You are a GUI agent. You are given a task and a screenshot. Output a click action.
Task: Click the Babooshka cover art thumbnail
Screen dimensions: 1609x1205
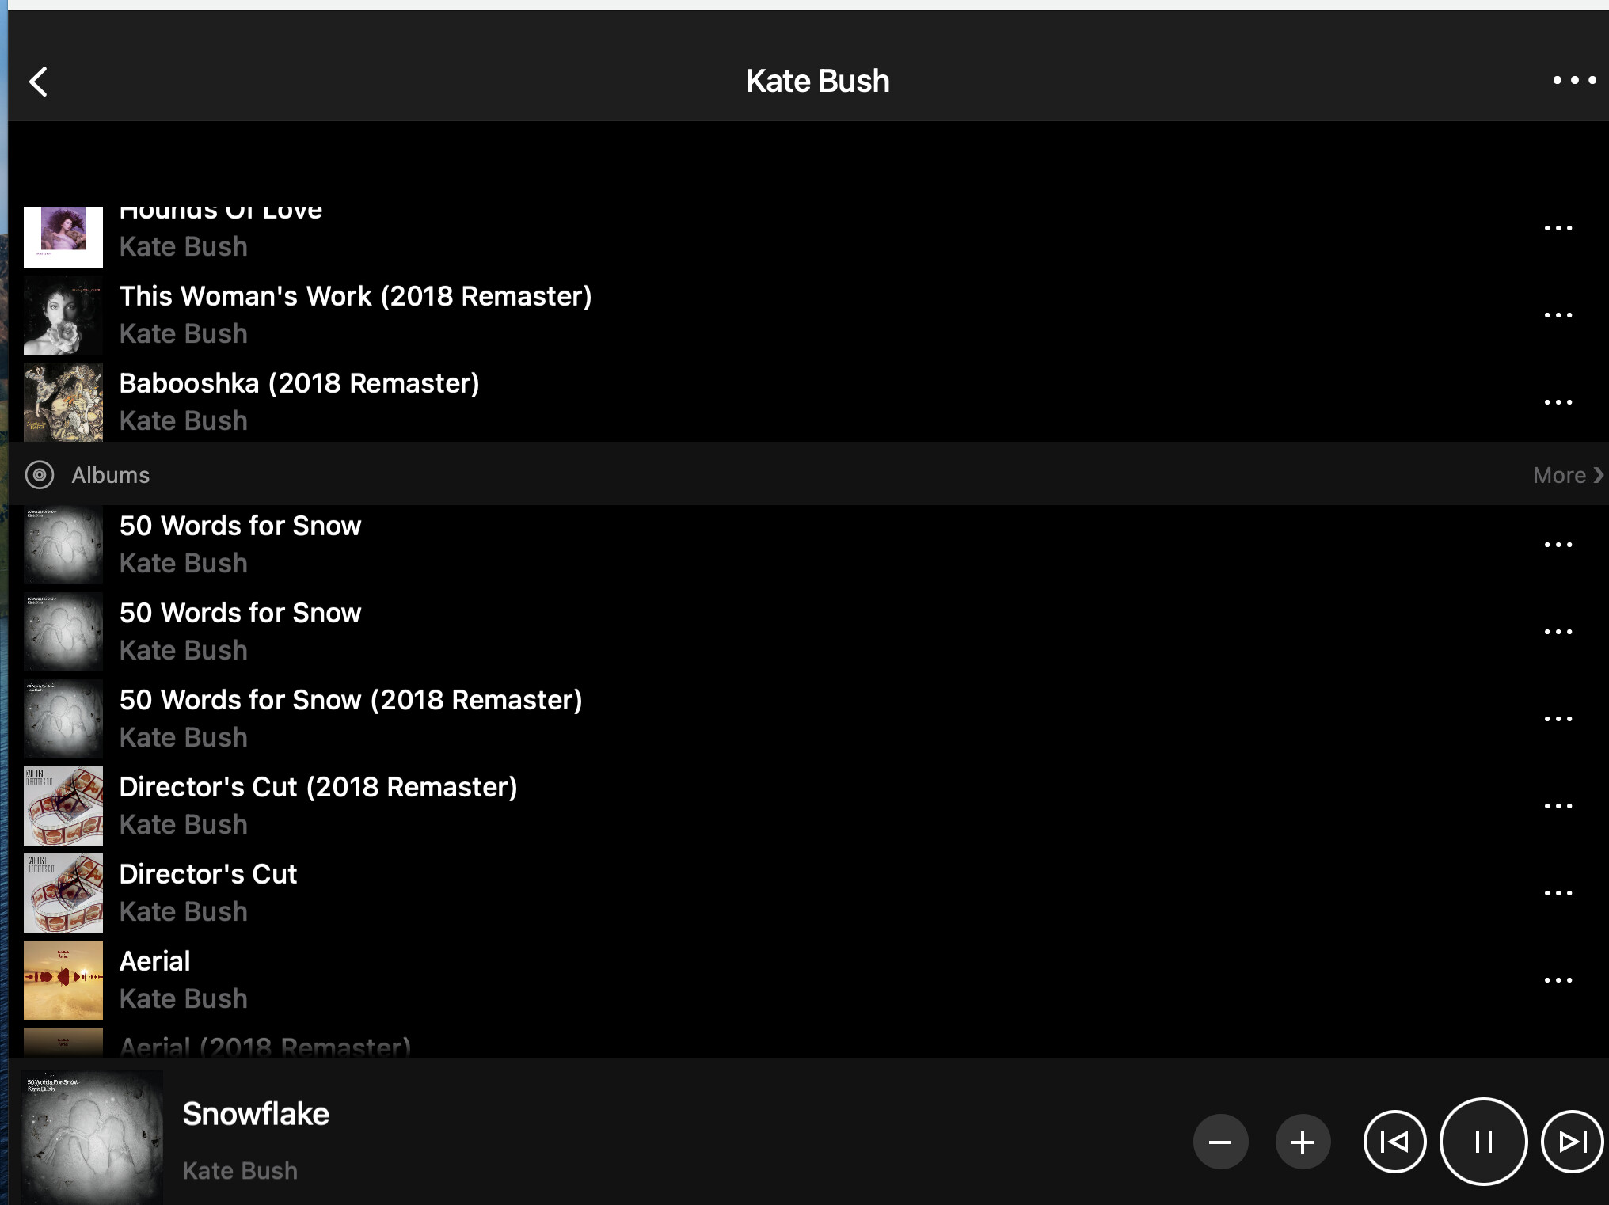(63, 402)
